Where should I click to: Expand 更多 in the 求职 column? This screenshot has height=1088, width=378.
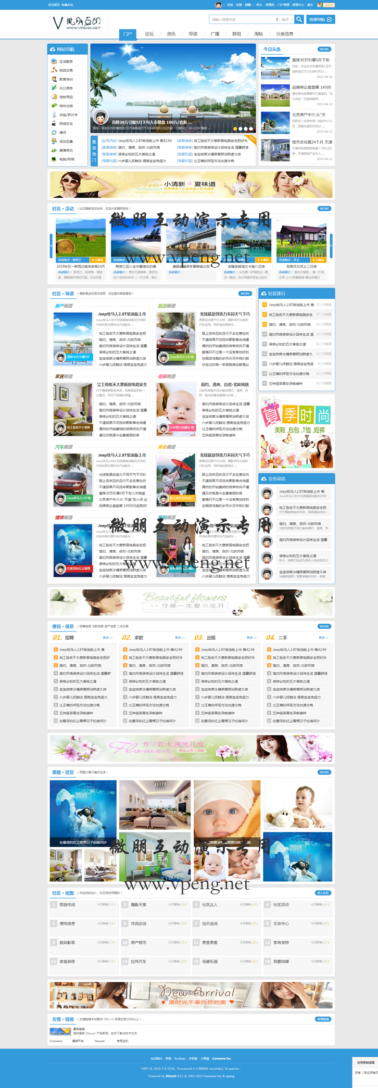tap(180, 637)
